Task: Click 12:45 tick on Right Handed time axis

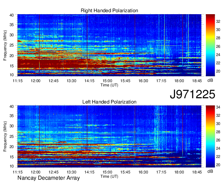Action: point(53,81)
